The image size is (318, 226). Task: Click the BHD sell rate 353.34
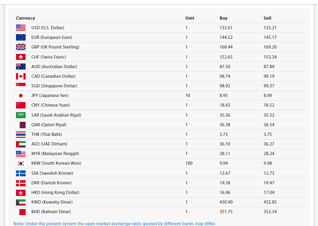pyautogui.click(x=270, y=212)
